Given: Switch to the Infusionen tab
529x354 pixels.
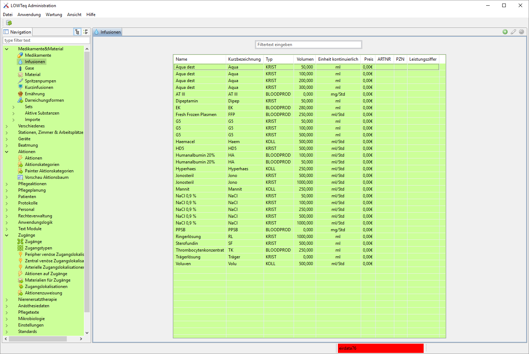Looking at the screenshot, I should click(108, 32).
